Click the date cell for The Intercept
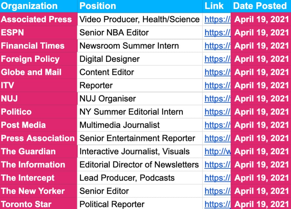This screenshot has height=209, width=291. (x=261, y=178)
